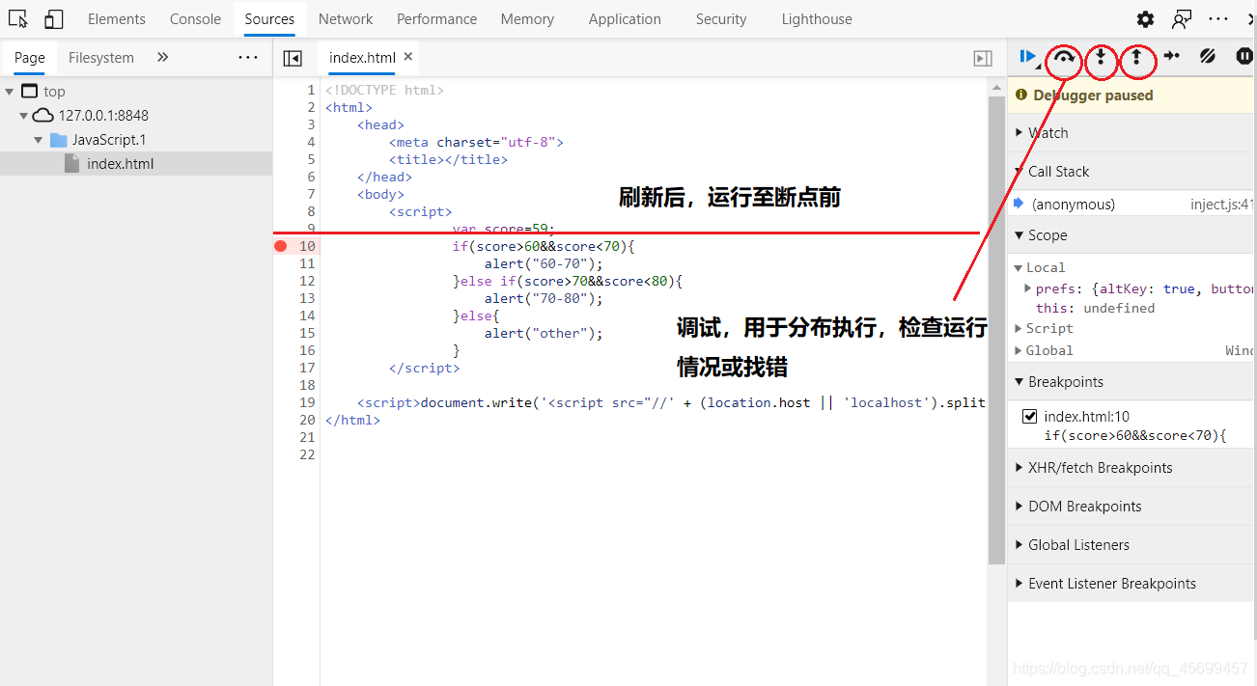Open the inject.js source link

[x=1221, y=205]
